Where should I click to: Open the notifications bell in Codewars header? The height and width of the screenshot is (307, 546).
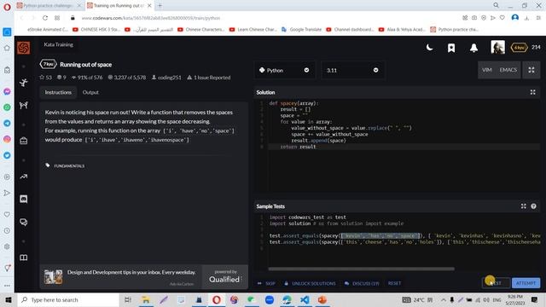(473, 48)
